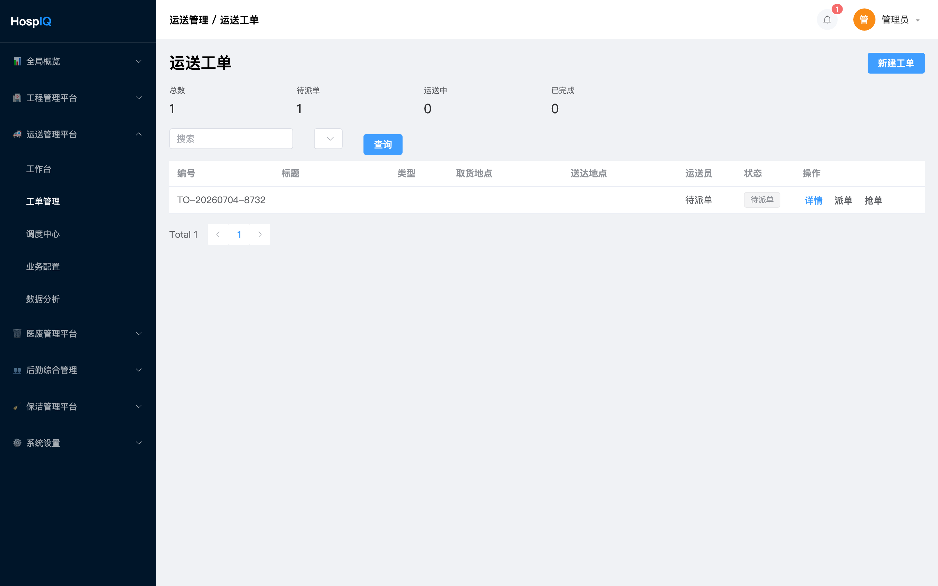Click the orange admin avatar
The width and height of the screenshot is (938, 586).
[x=864, y=20]
